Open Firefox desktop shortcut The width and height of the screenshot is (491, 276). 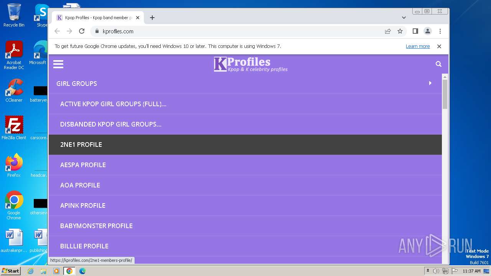point(14,166)
